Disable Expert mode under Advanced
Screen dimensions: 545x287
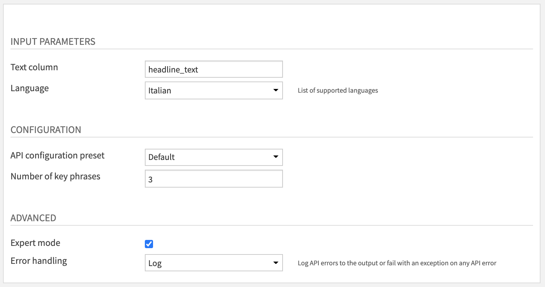149,244
